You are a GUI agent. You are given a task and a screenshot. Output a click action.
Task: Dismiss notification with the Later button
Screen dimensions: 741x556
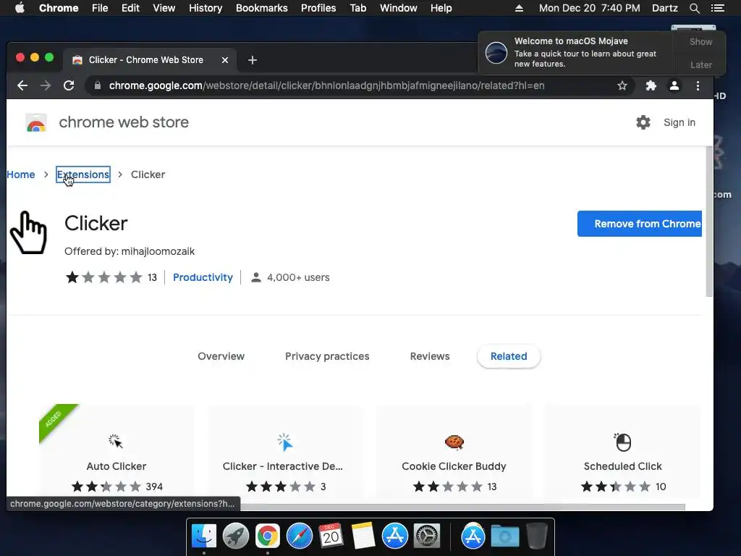click(x=700, y=64)
